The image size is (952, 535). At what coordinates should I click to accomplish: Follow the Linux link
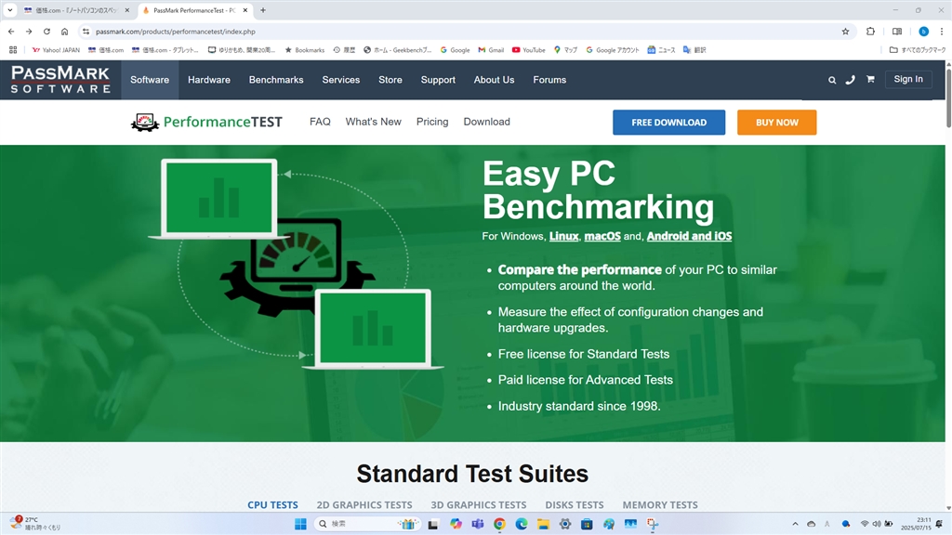click(564, 237)
